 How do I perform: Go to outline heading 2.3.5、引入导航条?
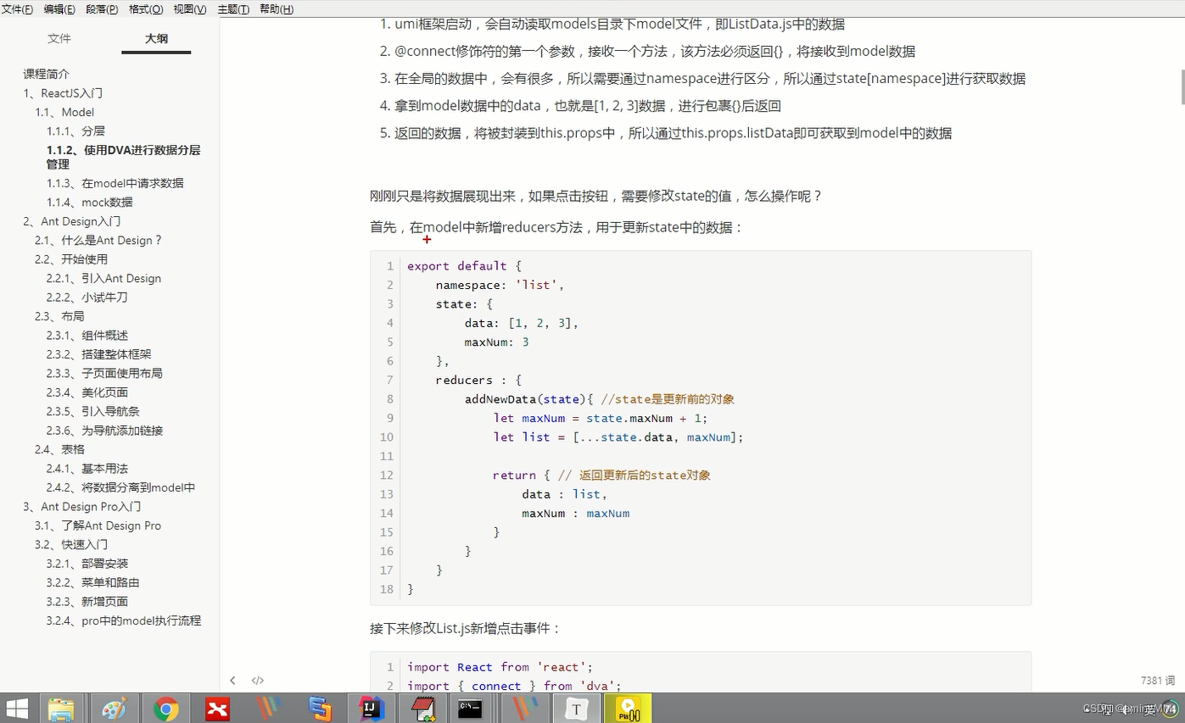[x=93, y=411]
